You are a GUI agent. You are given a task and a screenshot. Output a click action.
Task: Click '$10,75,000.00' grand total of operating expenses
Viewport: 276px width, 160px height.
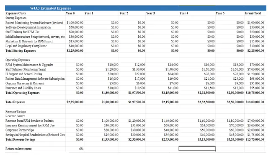[255, 93]
